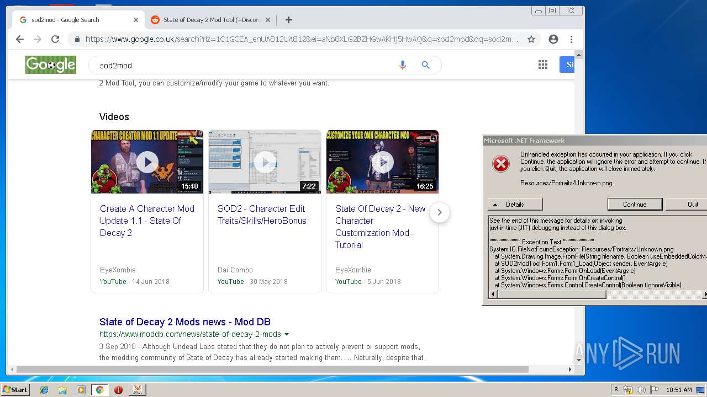
Task: Click the Action Center flag tray icon
Action: [x=655, y=390]
